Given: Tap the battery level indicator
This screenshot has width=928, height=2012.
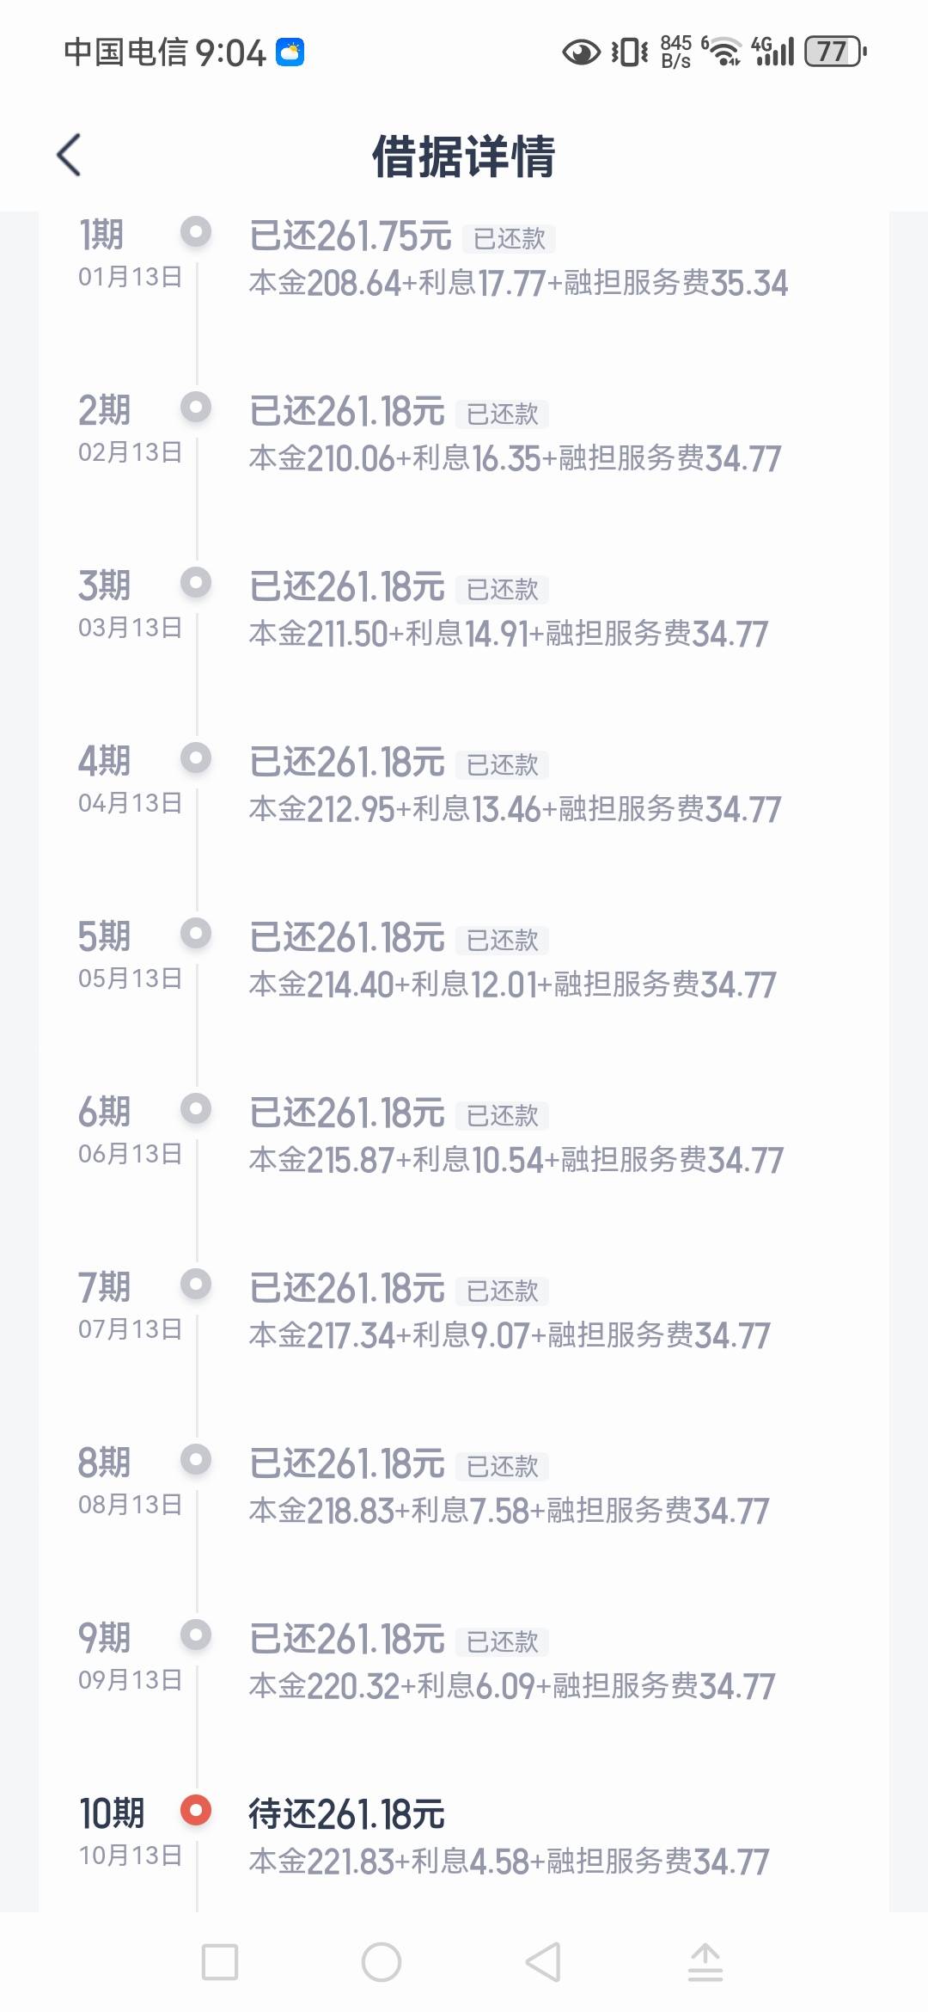Looking at the screenshot, I should [834, 52].
